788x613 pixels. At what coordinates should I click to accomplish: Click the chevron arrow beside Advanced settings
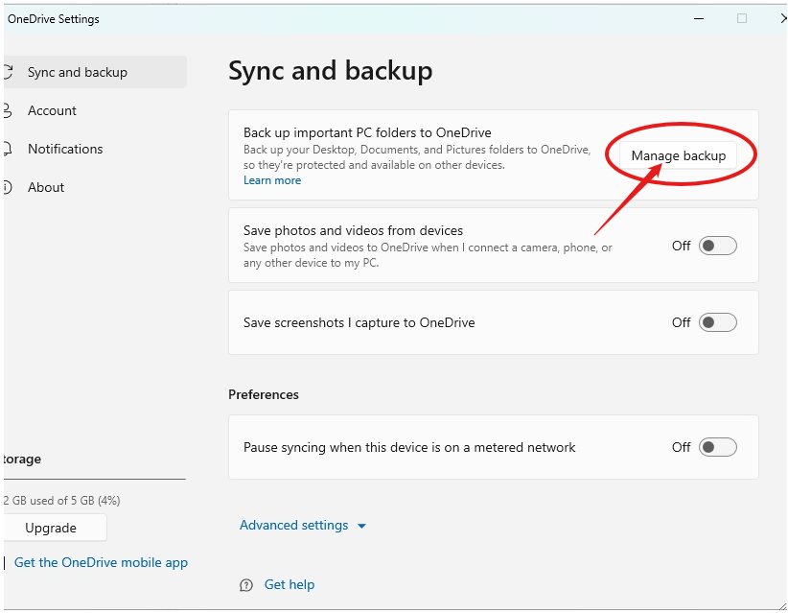pos(361,526)
